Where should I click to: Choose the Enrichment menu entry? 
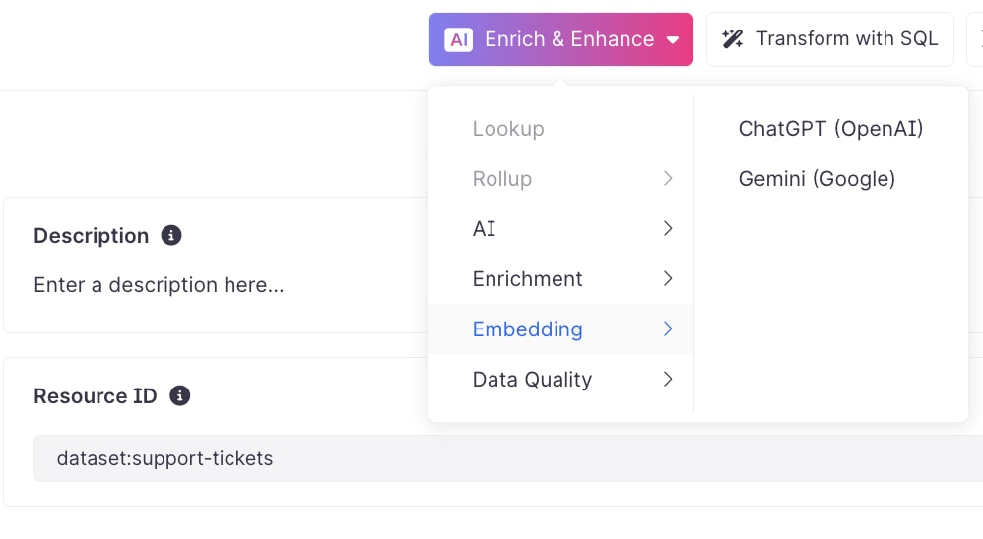tap(561, 279)
